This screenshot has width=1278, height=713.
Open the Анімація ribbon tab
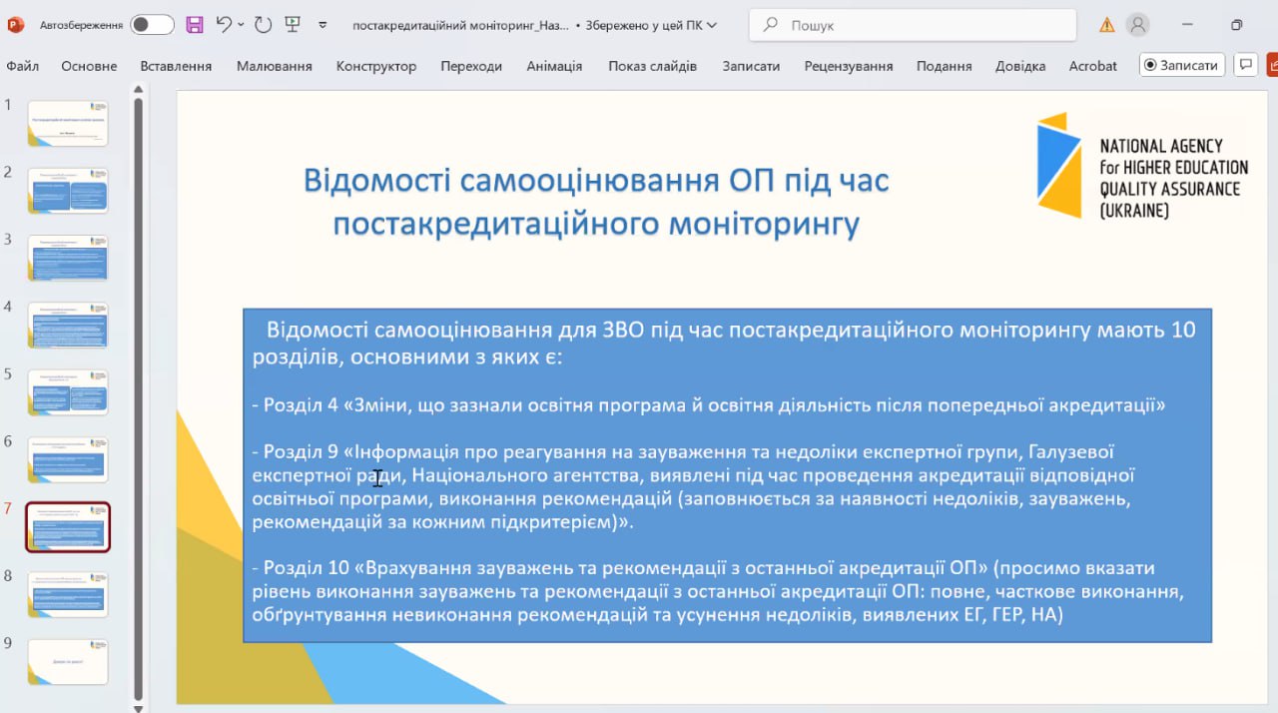(554, 66)
